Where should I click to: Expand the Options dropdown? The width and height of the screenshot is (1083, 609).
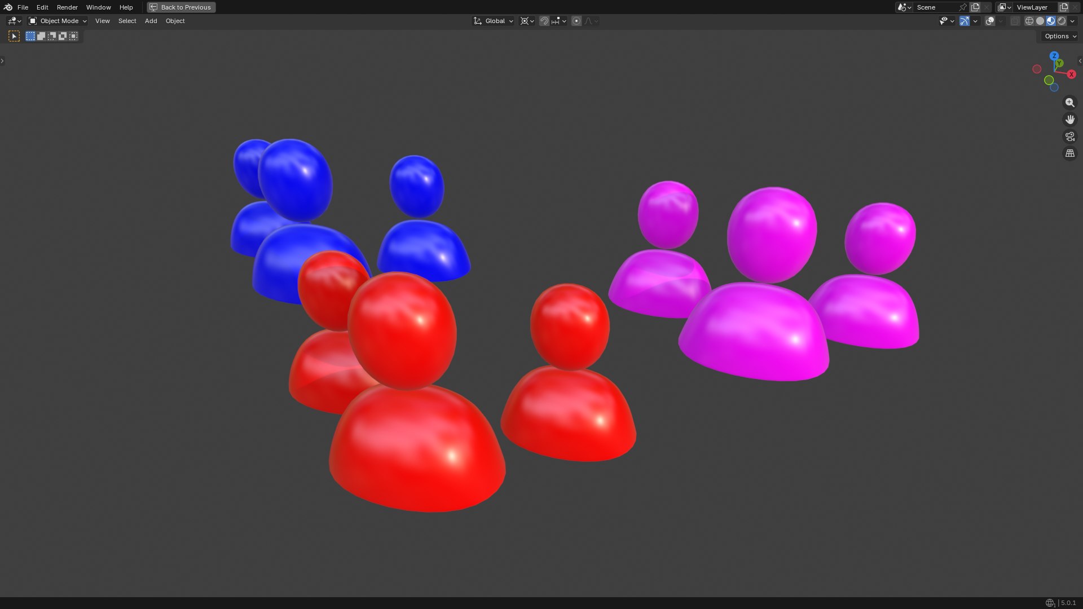1060,36
